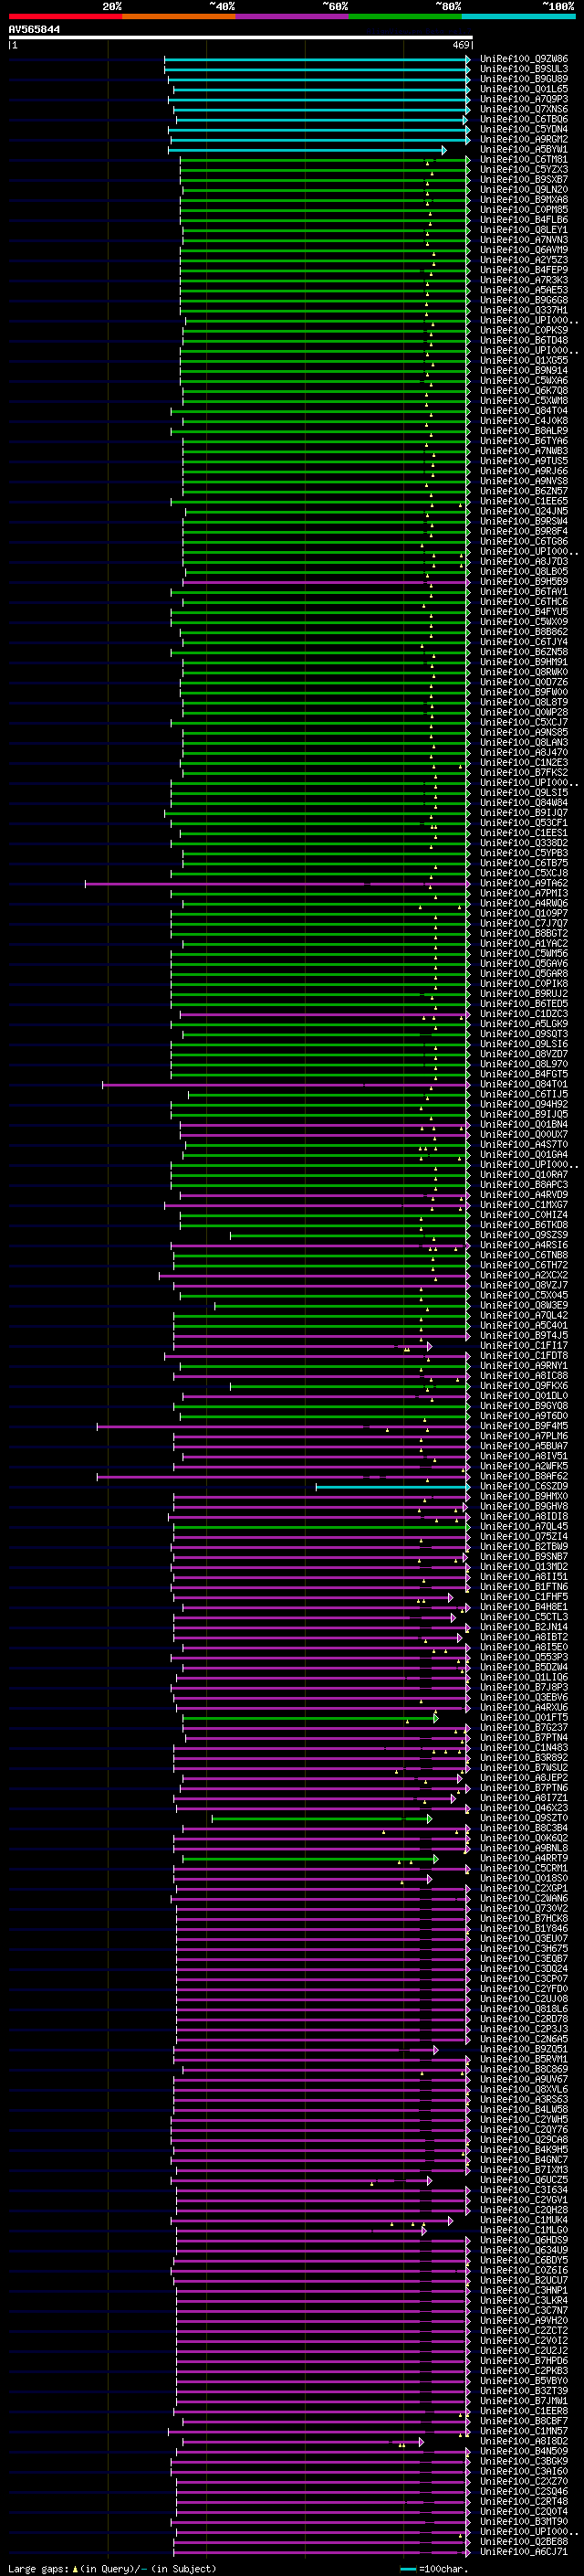Viewport: 584px width, 2576px height.
Task: Open hit UniRef100_Q9LN20
Action: click(524, 190)
